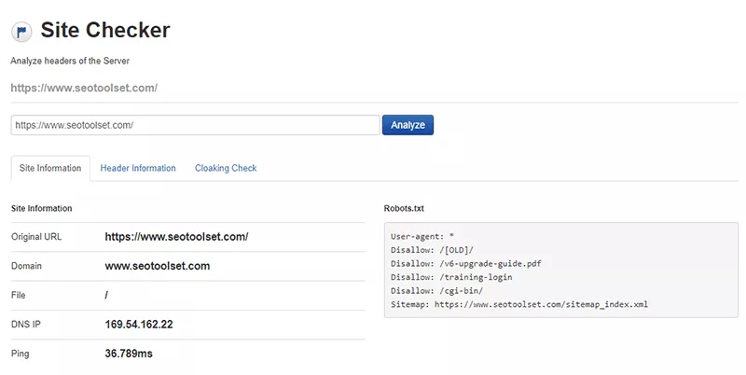Screen dimensions: 746x375
Task: Focus the URL input field
Action: (195, 125)
